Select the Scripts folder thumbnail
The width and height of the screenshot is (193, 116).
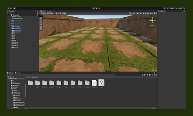tap(80, 84)
